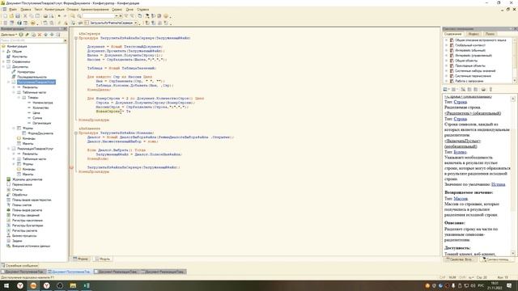This screenshot has width=518, height=291.
Task: Select Отчеты in the tree
Action: (x=17, y=190)
